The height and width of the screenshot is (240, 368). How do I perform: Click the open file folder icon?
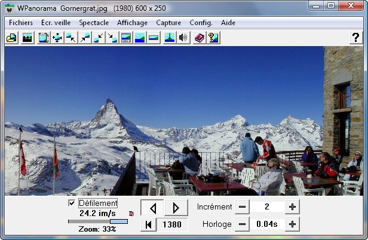11,38
